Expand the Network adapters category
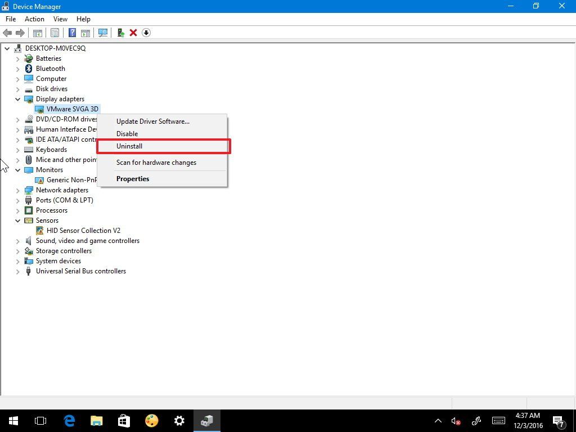Image resolution: width=576 pixels, height=432 pixels. pyautogui.click(x=17, y=190)
